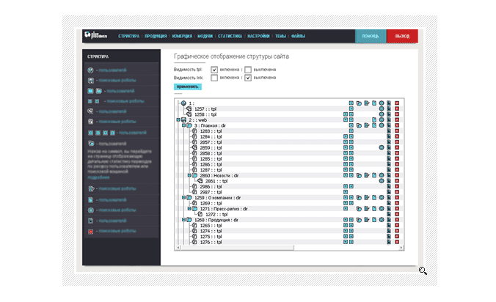Delete node 1257 with red X icon

click(x=397, y=108)
